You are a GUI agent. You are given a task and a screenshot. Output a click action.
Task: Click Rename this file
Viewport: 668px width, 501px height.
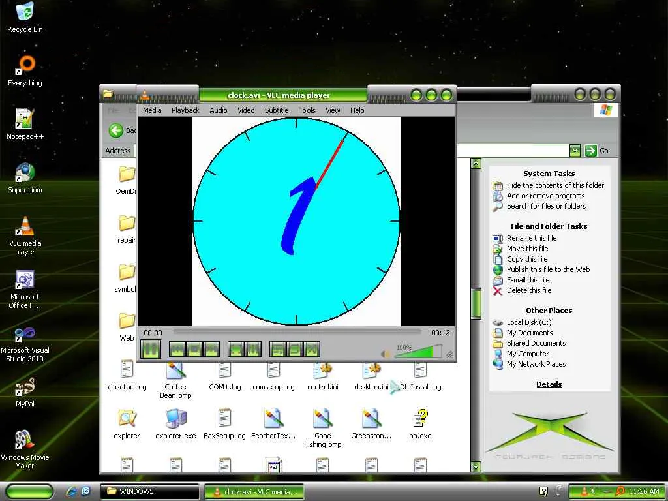(x=531, y=238)
